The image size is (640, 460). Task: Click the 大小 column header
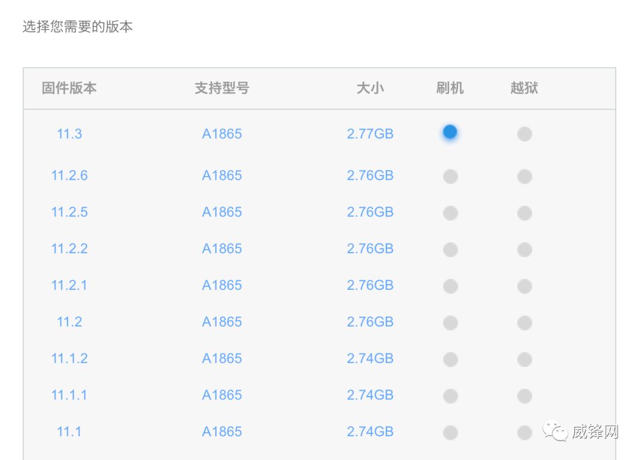370,88
